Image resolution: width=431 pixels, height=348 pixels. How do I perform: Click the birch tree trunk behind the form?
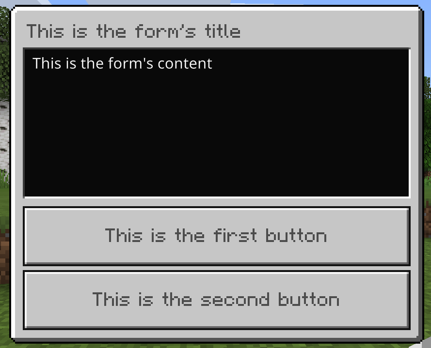[x=4, y=135]
